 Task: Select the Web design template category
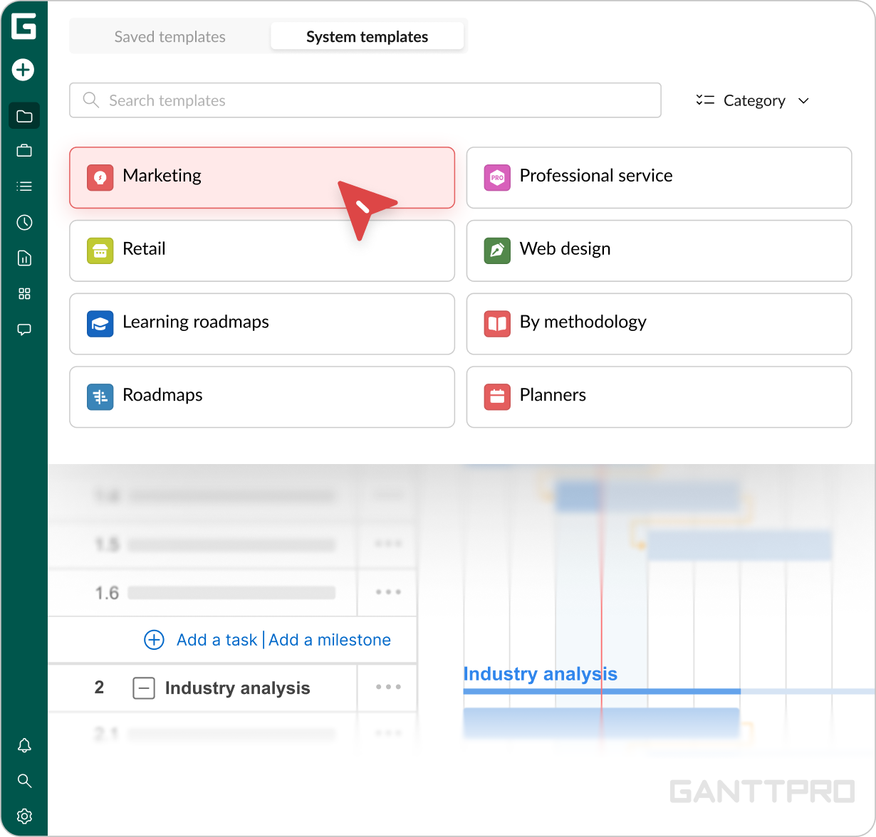(659, 250)
